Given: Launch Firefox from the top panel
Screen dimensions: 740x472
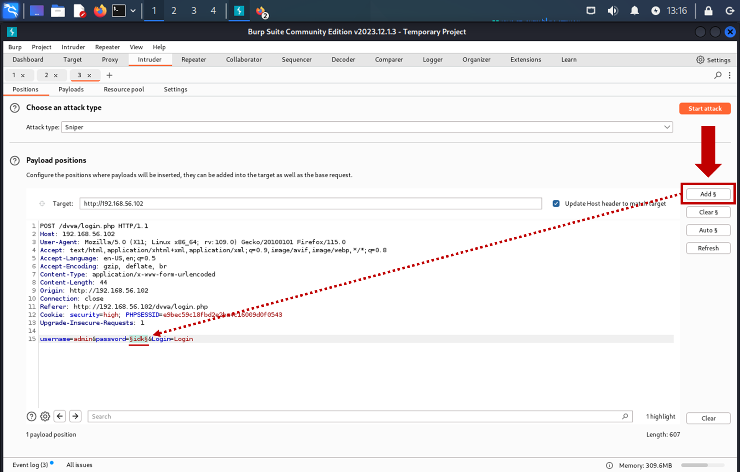Looking at the screenshot, I should [100, 11].
